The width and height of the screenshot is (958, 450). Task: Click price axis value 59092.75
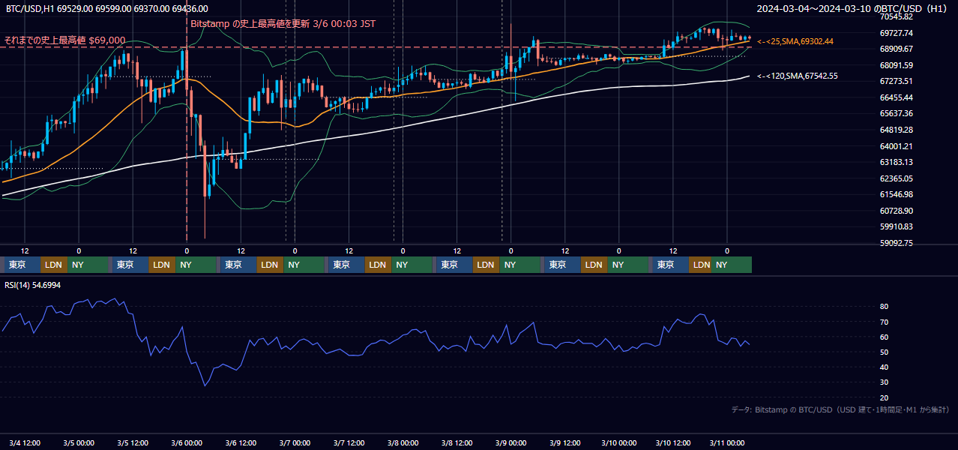pyautogui.click(x=896, y=243)
